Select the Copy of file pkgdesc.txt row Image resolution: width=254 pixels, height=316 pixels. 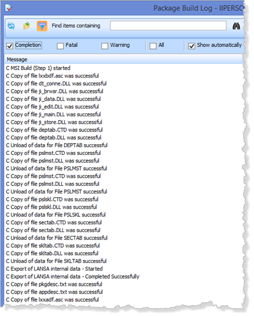[124, 284]
